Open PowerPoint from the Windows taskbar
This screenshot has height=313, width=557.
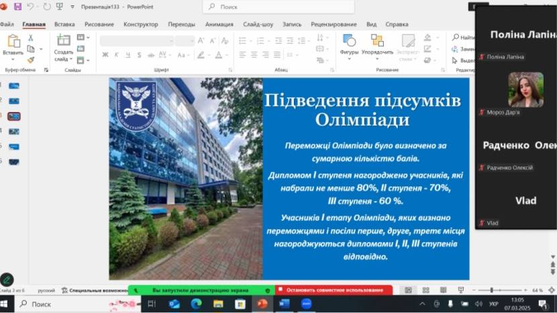click(x=262, y=304)
